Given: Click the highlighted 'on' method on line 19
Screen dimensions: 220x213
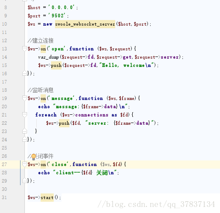Looking at the screenshot, I should tap(43, 98).
